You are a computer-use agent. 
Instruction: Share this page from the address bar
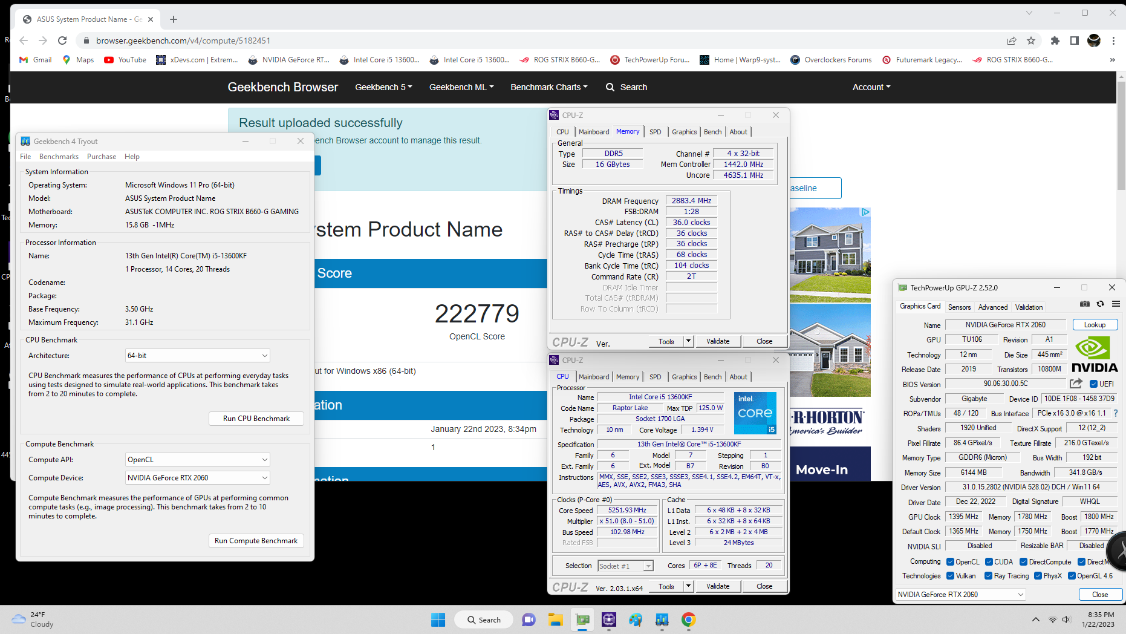(1012, 41)
